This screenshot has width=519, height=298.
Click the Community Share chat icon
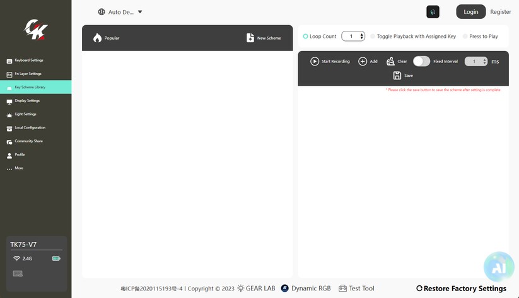point(9,142)
